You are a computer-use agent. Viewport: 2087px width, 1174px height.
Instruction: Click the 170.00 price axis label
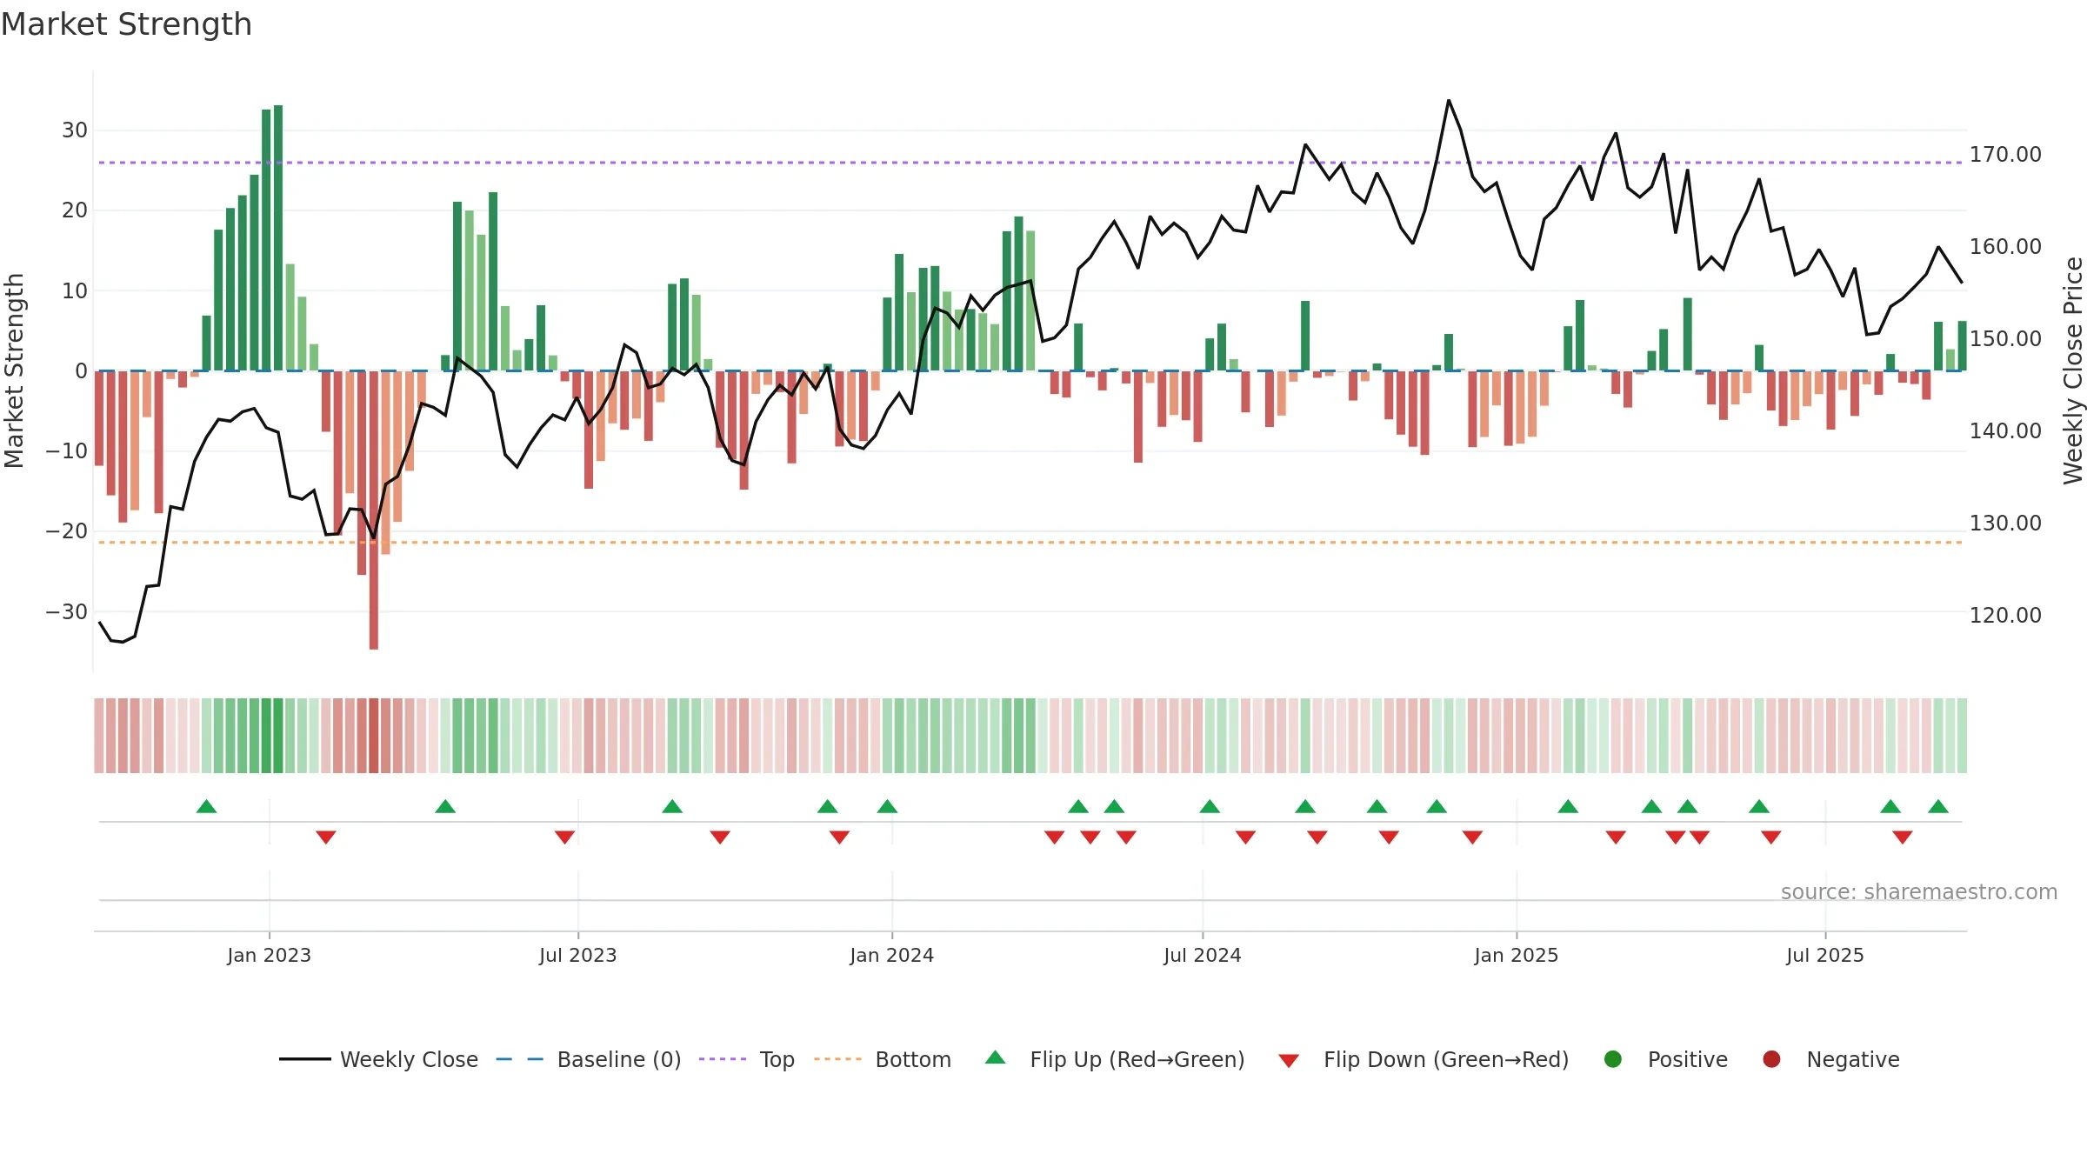2005,155
